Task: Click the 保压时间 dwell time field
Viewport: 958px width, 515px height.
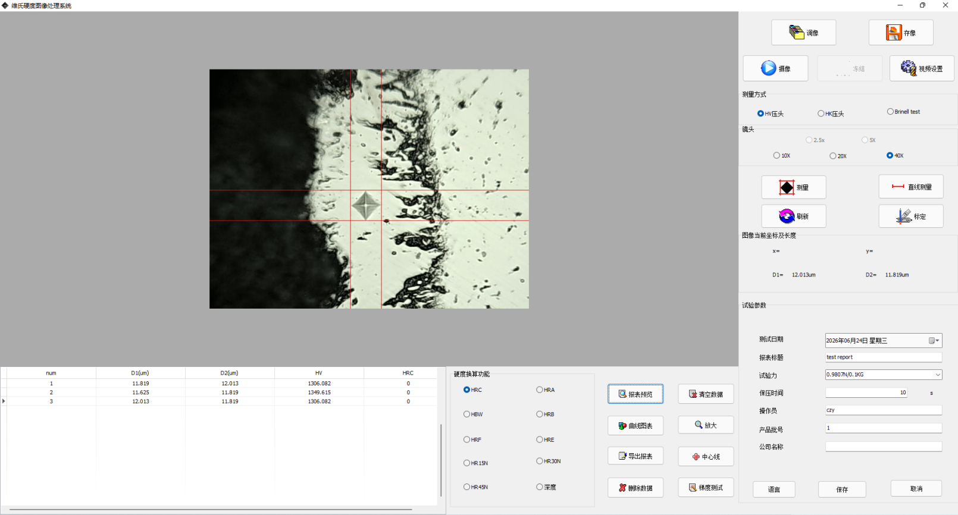Action: 866,392
